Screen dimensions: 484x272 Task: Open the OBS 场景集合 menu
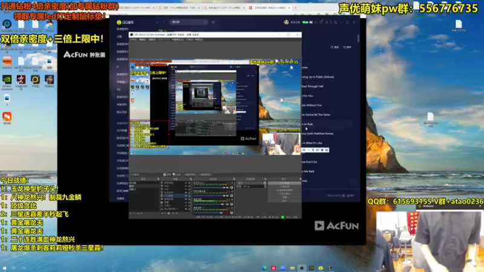178,39
